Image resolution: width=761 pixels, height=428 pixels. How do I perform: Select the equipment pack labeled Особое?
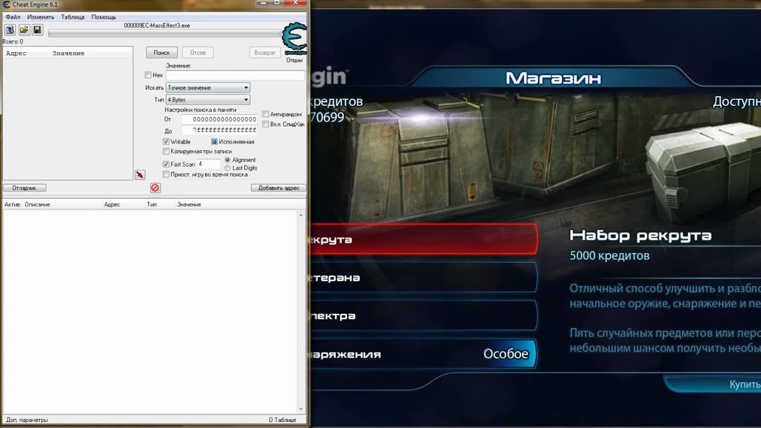click(x=423, y=354)
